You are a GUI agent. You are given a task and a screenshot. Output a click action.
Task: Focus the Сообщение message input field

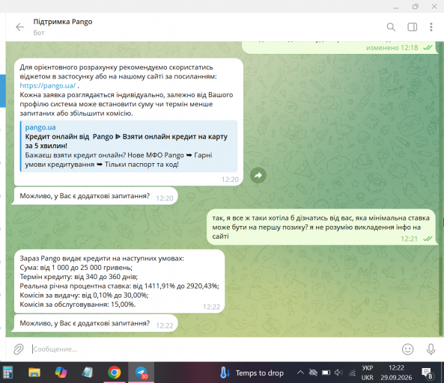click(x=213, y=349)
